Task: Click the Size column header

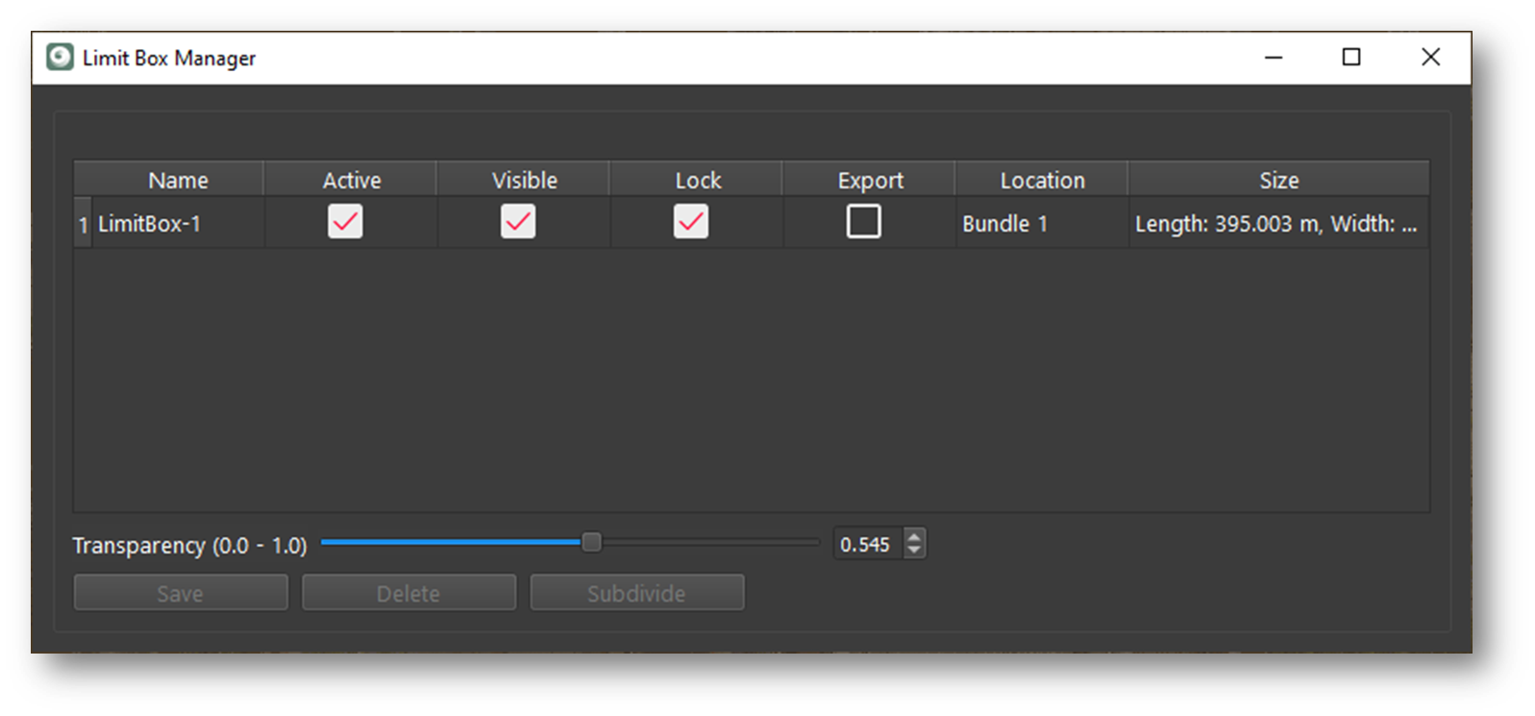Action: pos(1278,180)
